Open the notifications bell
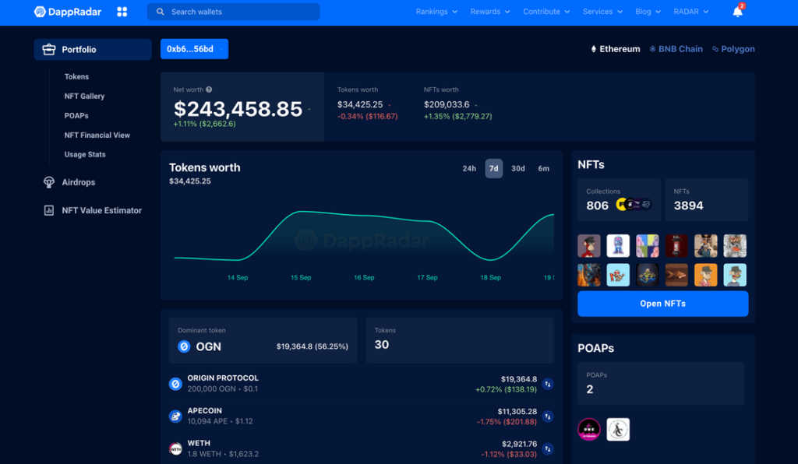798x464 pixels. [737, 12]
